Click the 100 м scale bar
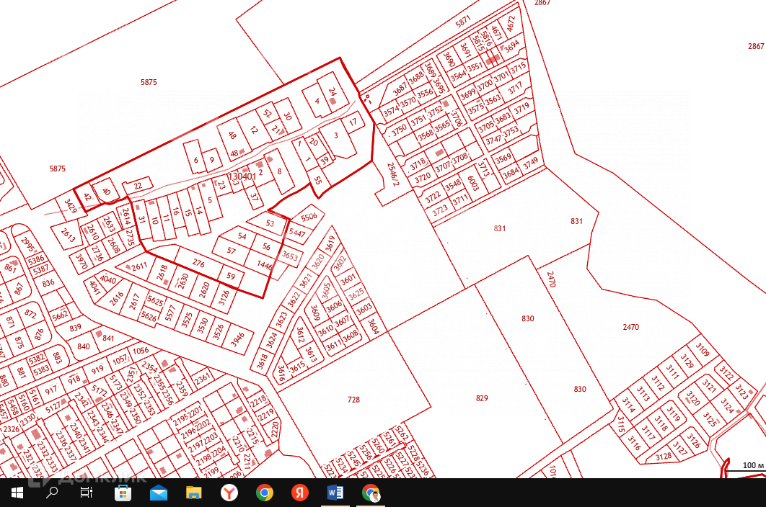 click(744, 467)
